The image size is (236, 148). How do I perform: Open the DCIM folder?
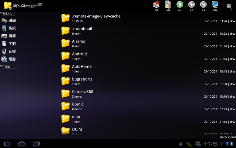tap(148, 131)
